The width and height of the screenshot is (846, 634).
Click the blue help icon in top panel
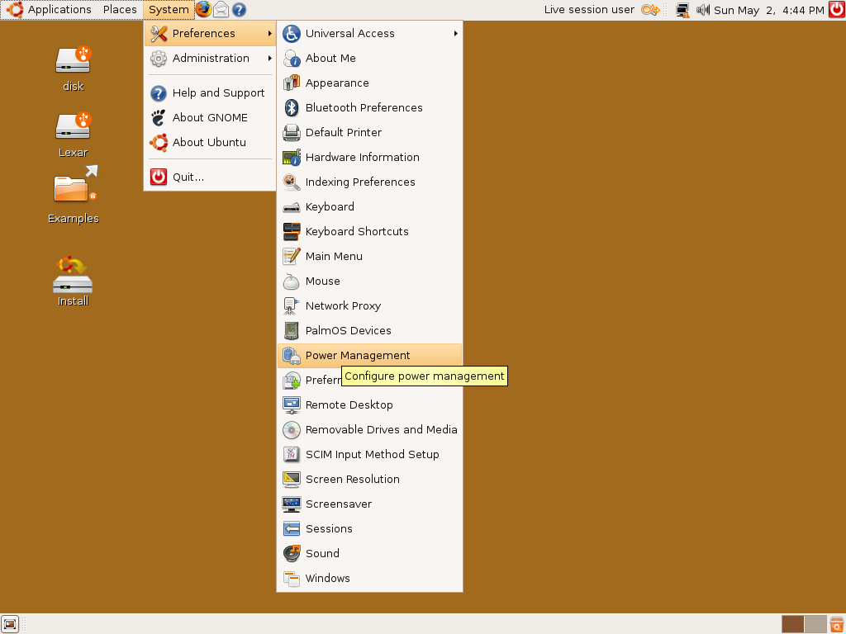coord(239,9)
